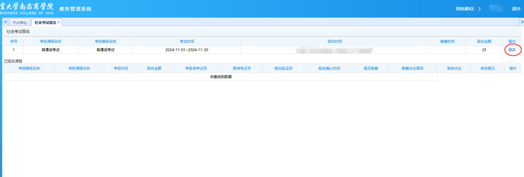Click the 是否缴费 column header

[x=370, y=68]
